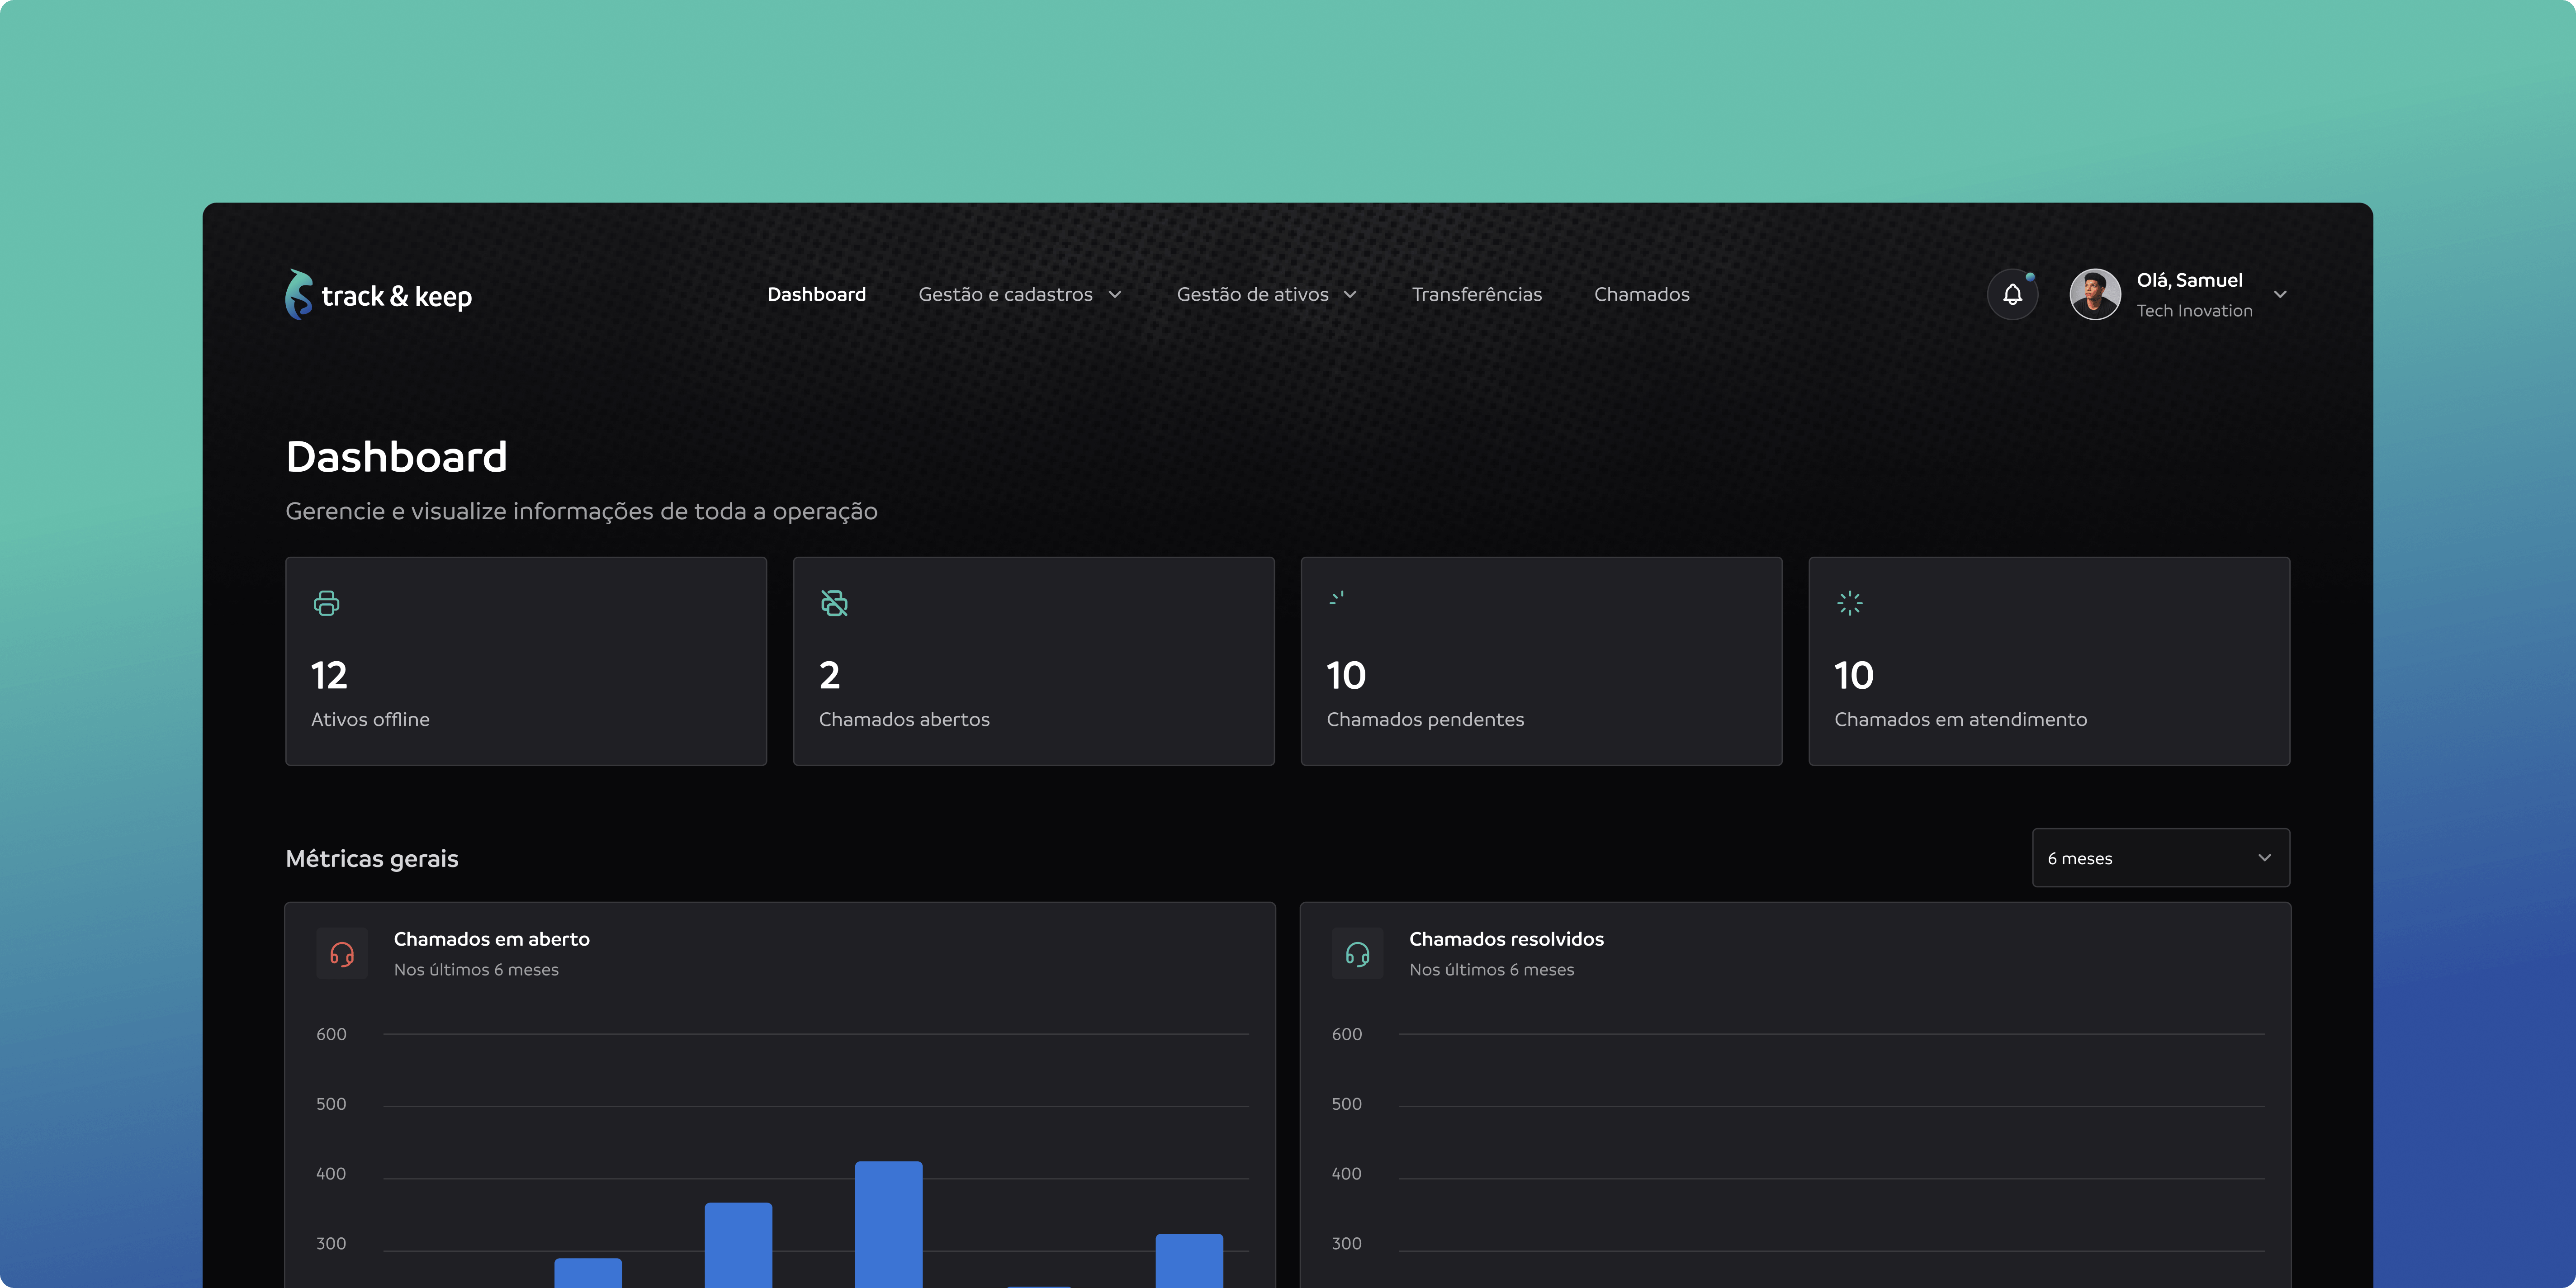Select the Ativos offline card
Screen dimensions: 2576x1288
click(526, 661)
